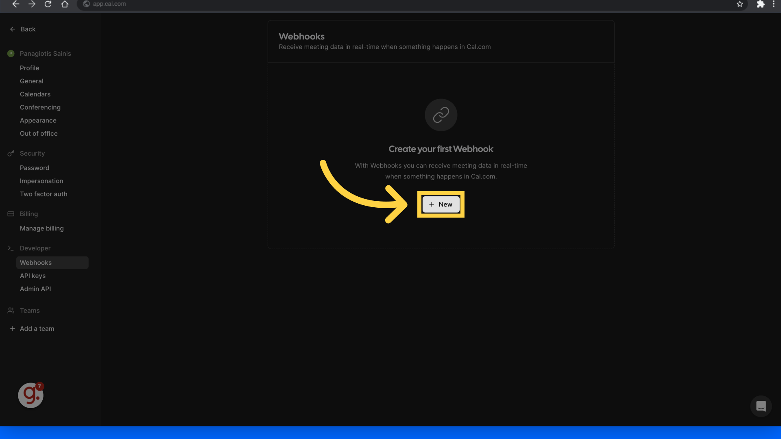Click the Billing card icon
781x439 pixels.
tap(11, 214)
